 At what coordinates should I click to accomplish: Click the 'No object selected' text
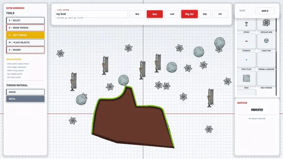point(257,119)
